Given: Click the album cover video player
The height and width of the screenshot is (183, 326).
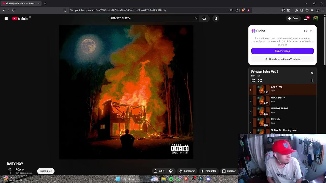Looking at the screenshot, I should [x=126, y=92].
